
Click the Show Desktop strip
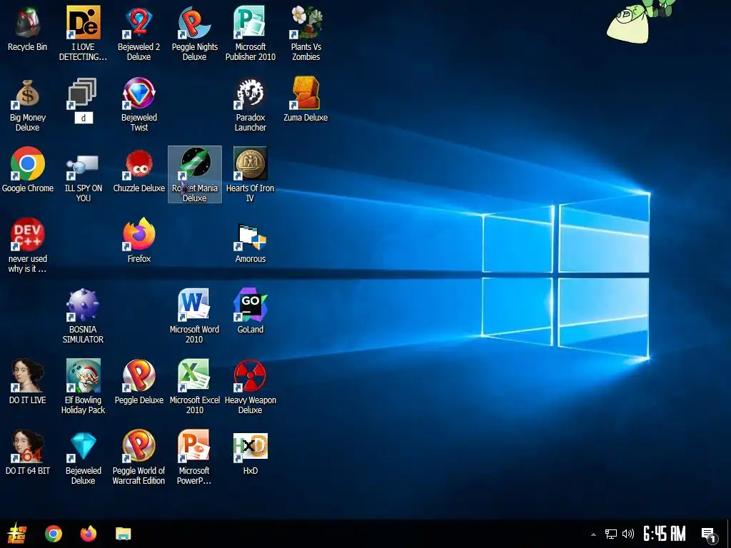(x=728, y=534)
